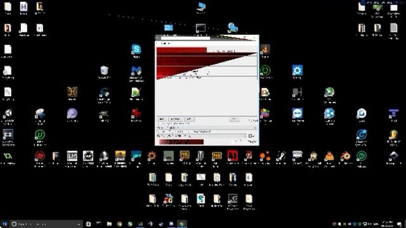The width and height of the screenshot is (406, 228).
Task: Open the Malwarebytes desktop shortcut
Action: [136, 70]
